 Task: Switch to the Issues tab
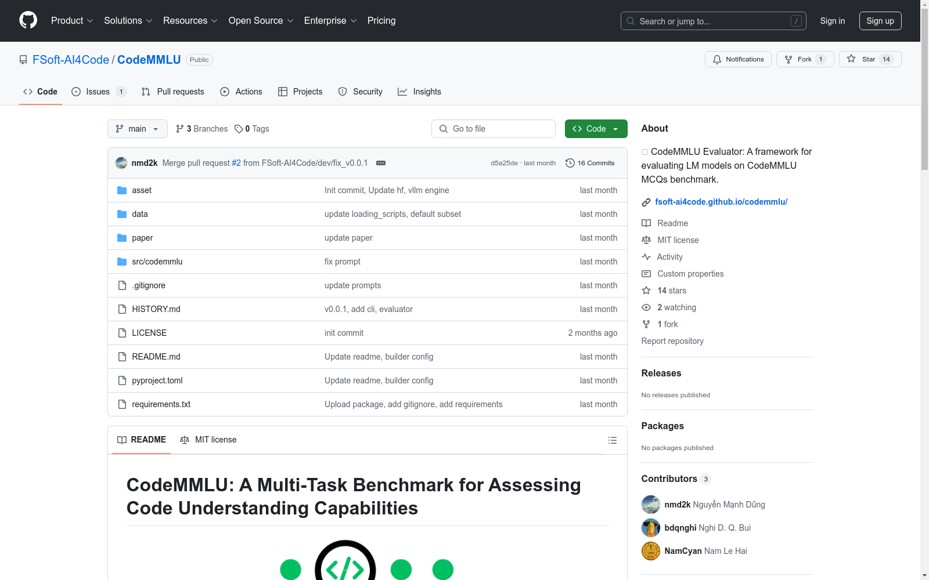point(99,92)
